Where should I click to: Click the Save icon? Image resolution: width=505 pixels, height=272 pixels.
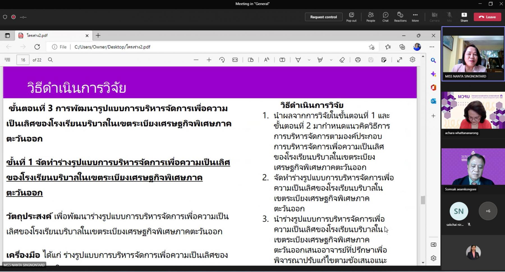371,60
